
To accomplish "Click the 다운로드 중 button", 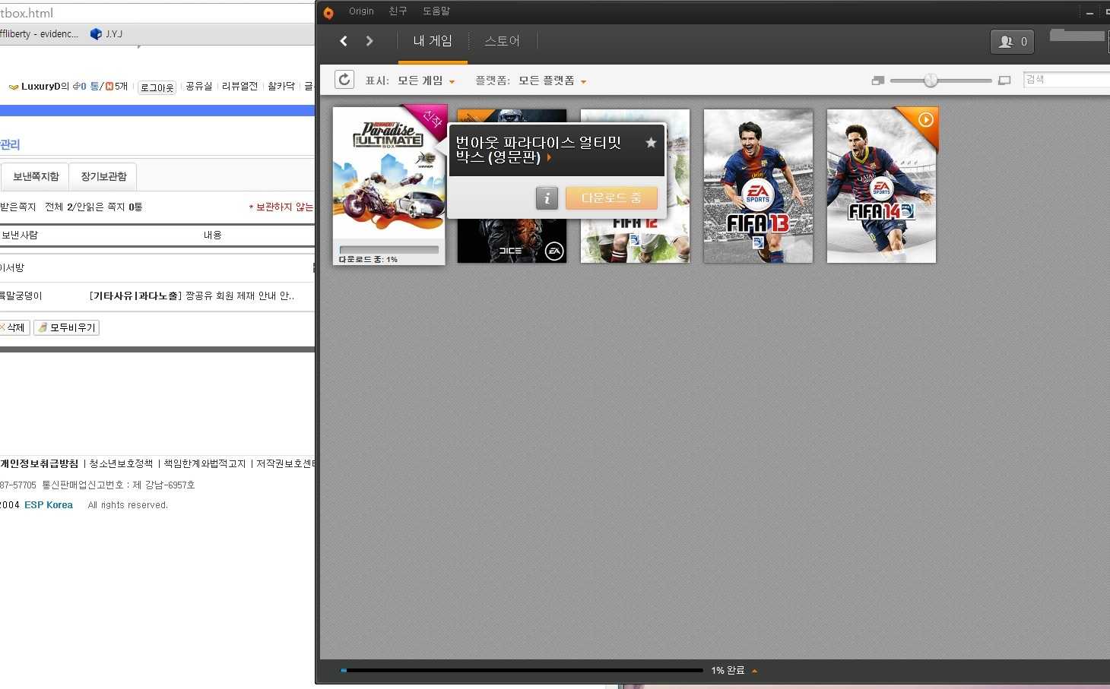I will 611,198.
